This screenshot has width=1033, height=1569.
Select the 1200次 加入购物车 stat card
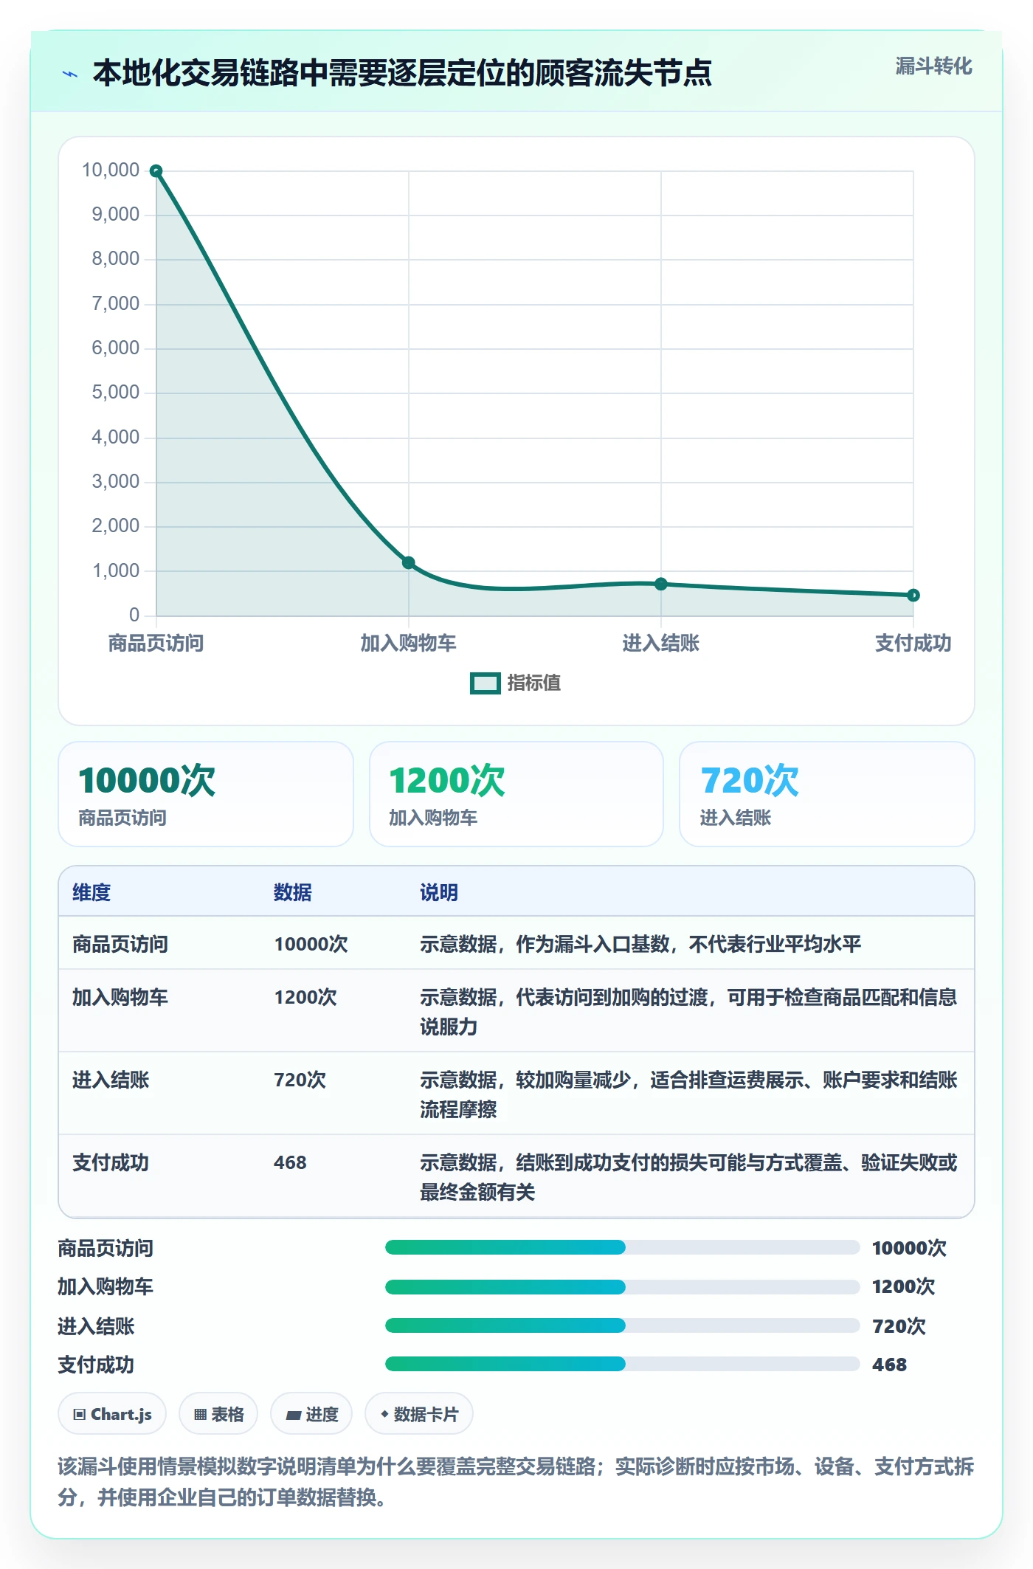tap(516, 794)
